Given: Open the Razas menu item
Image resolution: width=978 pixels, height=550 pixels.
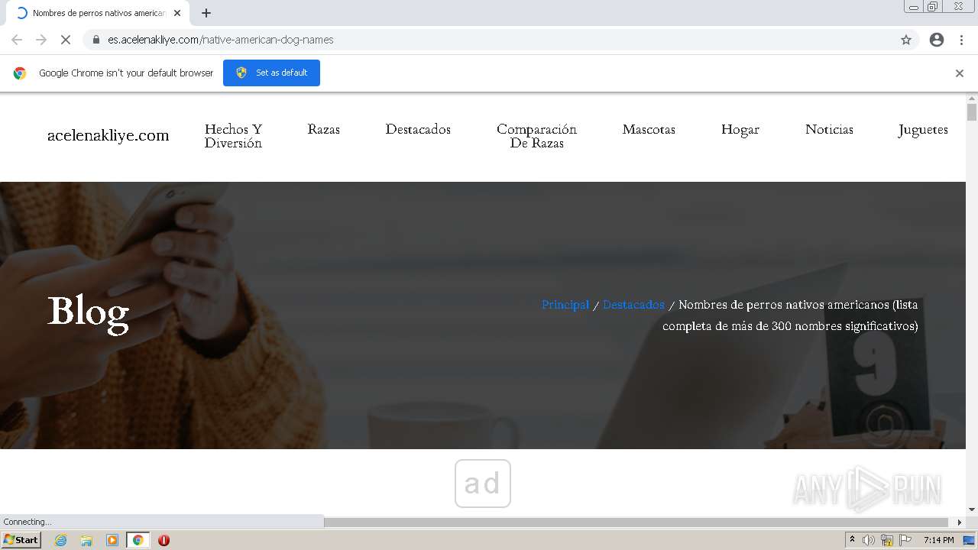Looking at the screenshot, I should pyautogui.click(x=324, y=129).
